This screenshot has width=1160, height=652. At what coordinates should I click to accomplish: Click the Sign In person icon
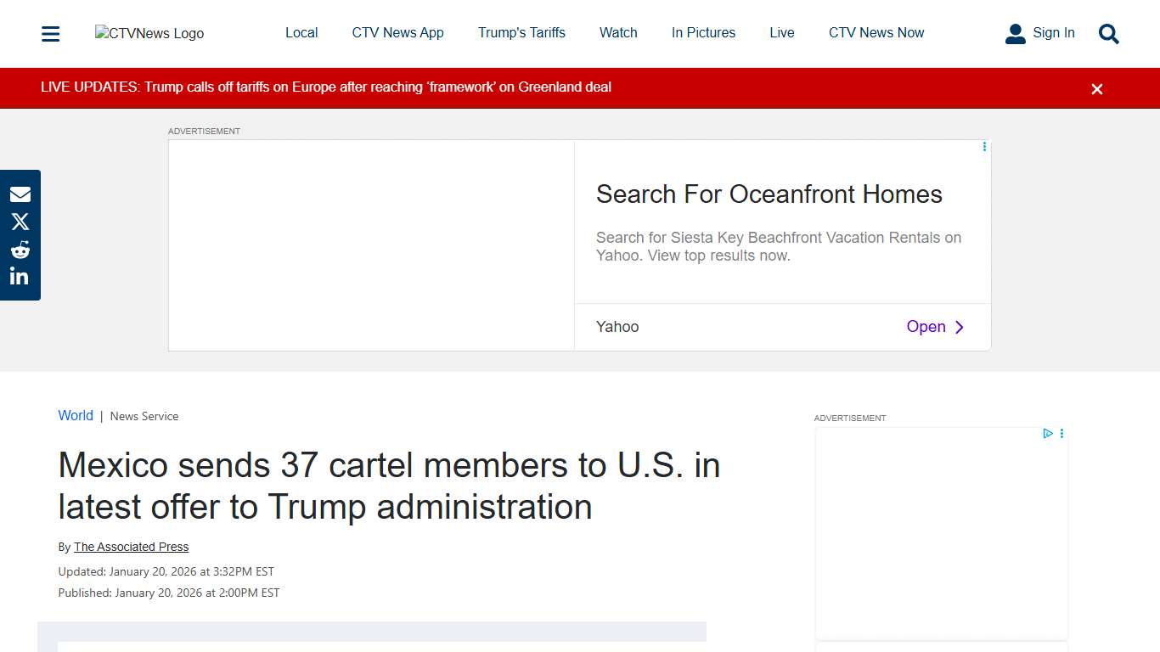click(1015, 33)
